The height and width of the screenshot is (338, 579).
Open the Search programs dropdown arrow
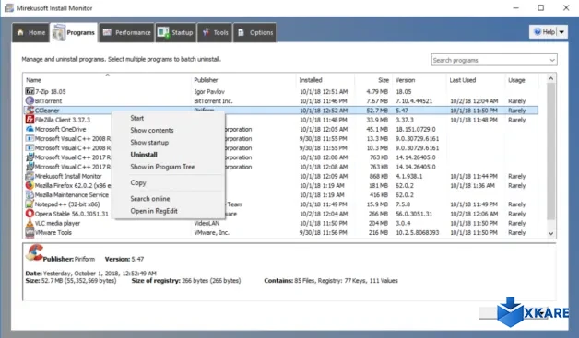552,60
